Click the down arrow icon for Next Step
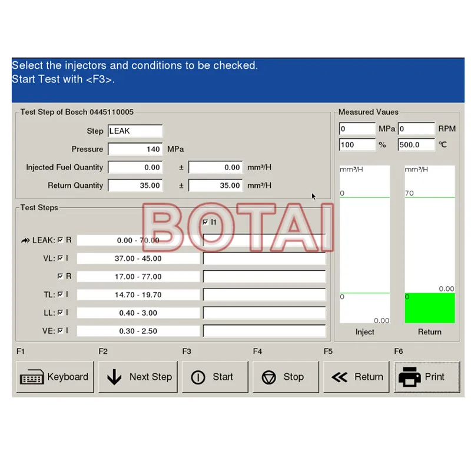Screen dimensions: 471x471 tap(114, 377)
